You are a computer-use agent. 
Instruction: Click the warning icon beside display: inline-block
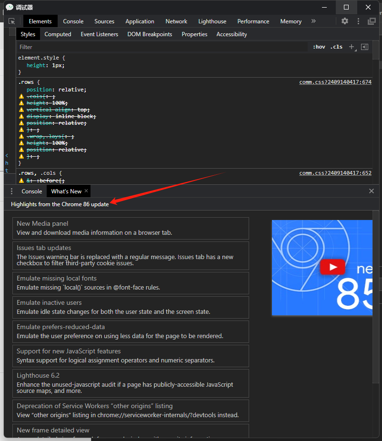tap(21, 116)
